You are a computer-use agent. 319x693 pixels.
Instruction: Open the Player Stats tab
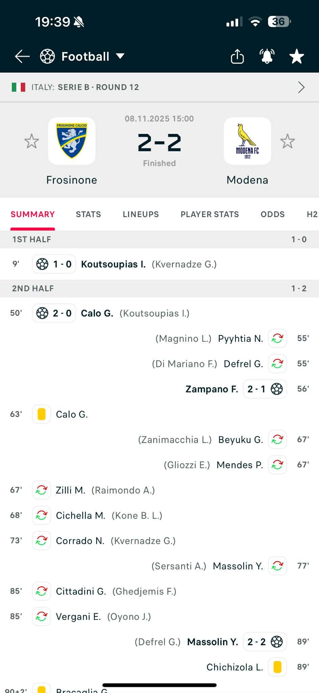pos(210,214)
